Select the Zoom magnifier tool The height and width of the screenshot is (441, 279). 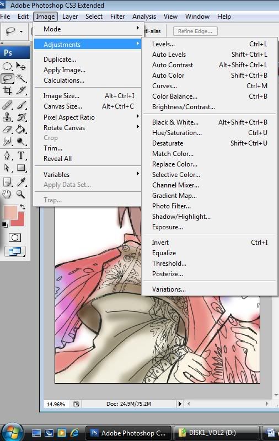(x=21, y=194)
